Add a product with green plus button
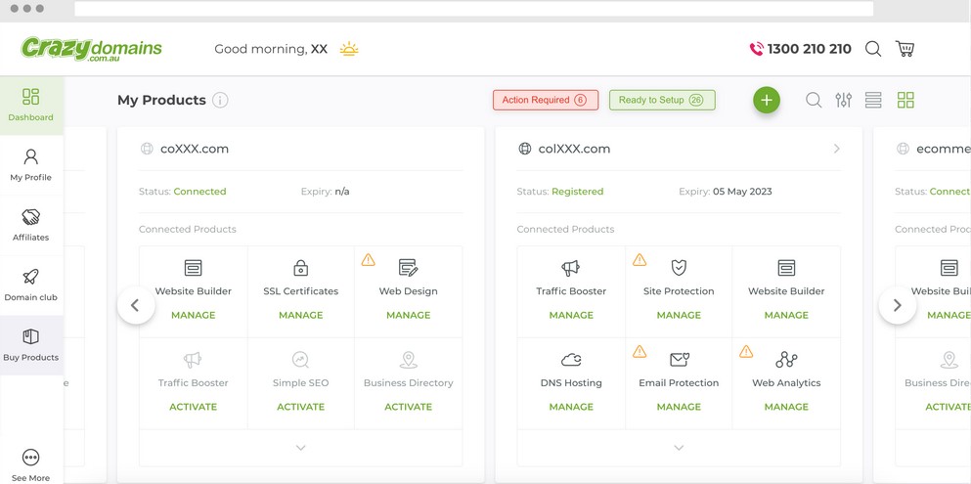The width and height of the screenshot is (971, 484). 767,101
